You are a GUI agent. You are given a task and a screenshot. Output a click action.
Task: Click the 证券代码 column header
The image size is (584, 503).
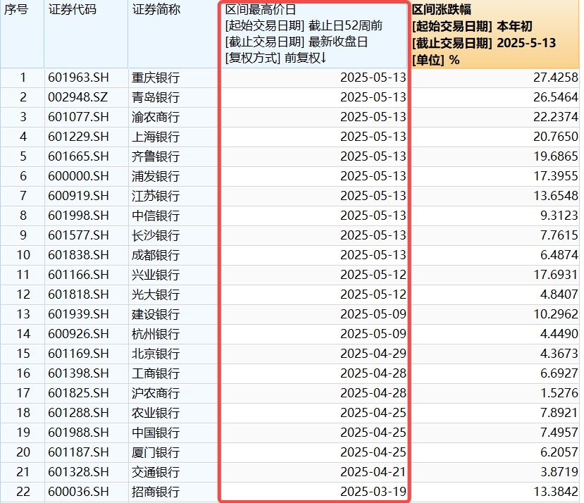(x=72, y=9)
